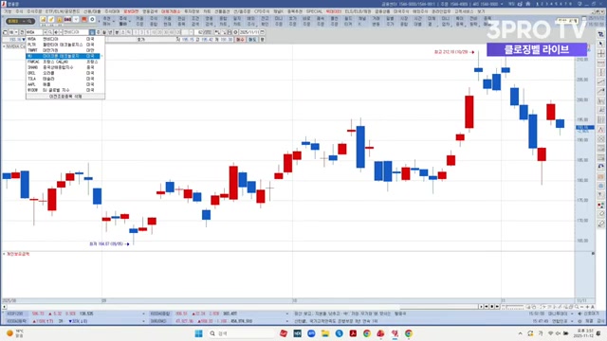Click the 이전조회종목 삭제 button below the list
607x341 pixels.
pyautogui.click(x=65, y=97)
